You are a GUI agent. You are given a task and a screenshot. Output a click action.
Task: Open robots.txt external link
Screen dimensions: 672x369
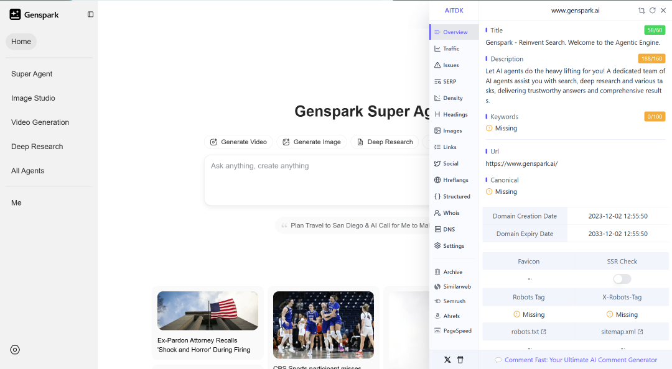pos(528,332)
